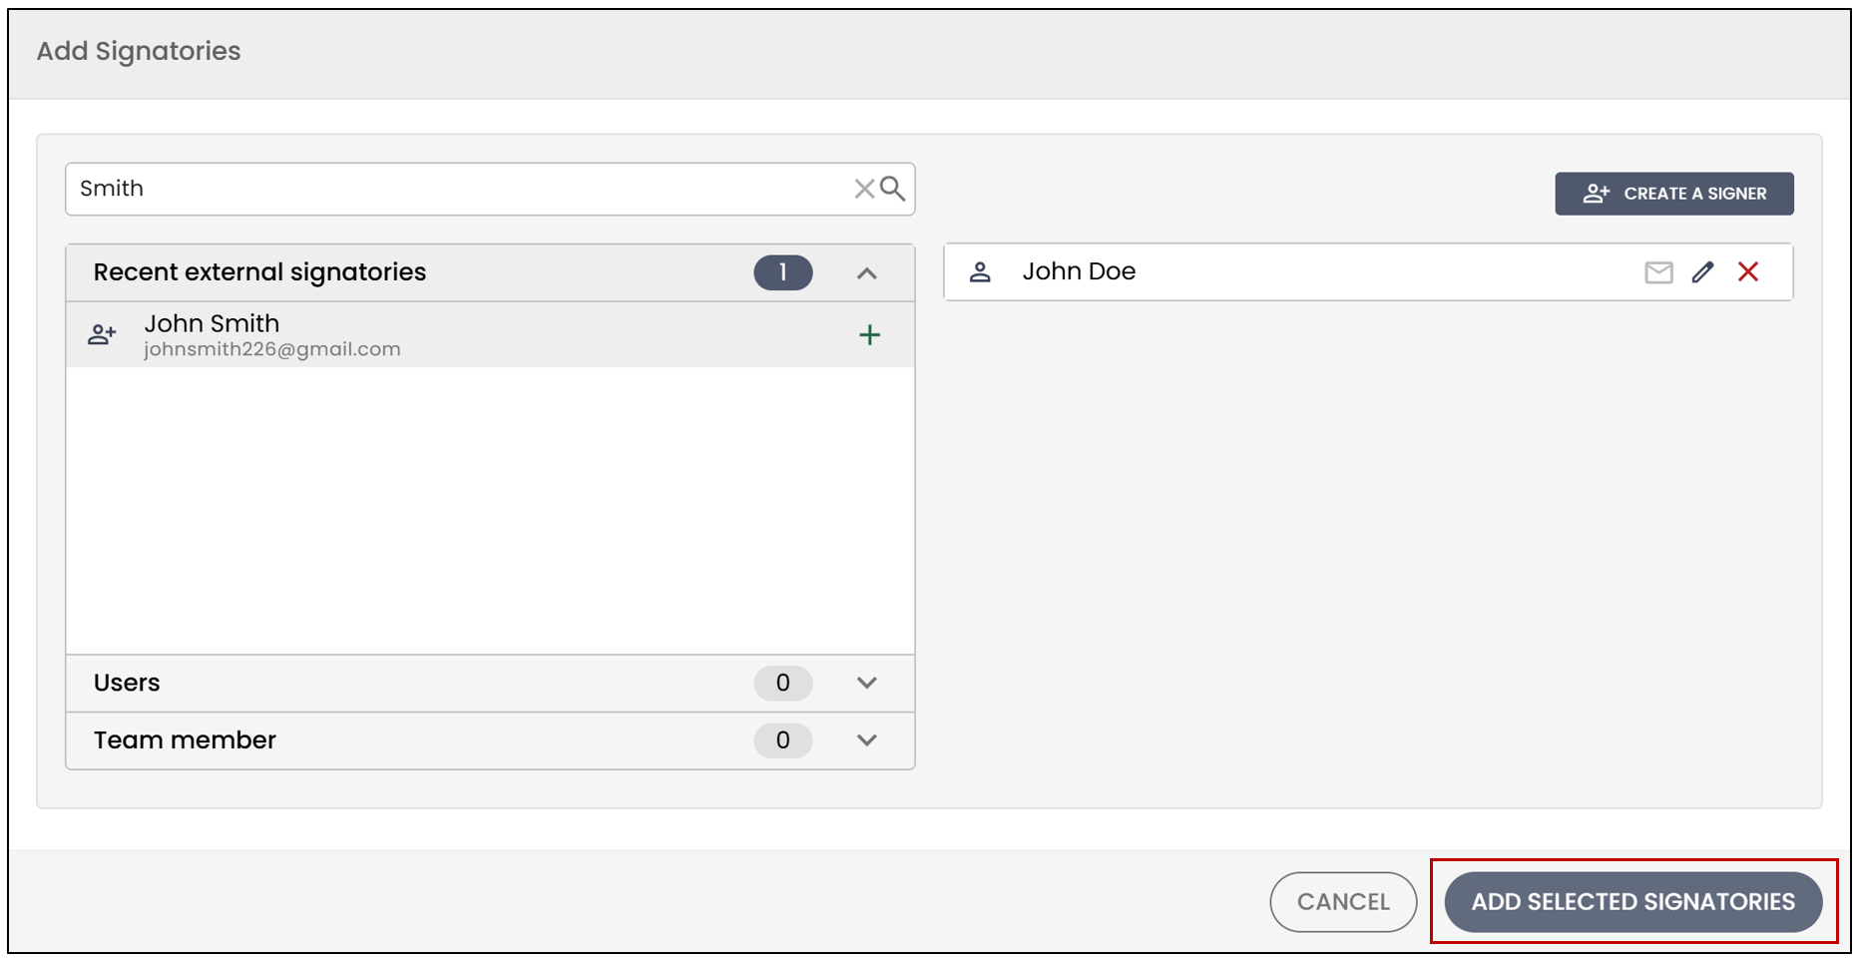Select the John Doe selected signer row
Viewport: 1859px width, 962px height.
1368,271
